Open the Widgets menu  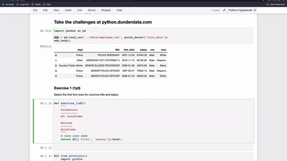106,10
